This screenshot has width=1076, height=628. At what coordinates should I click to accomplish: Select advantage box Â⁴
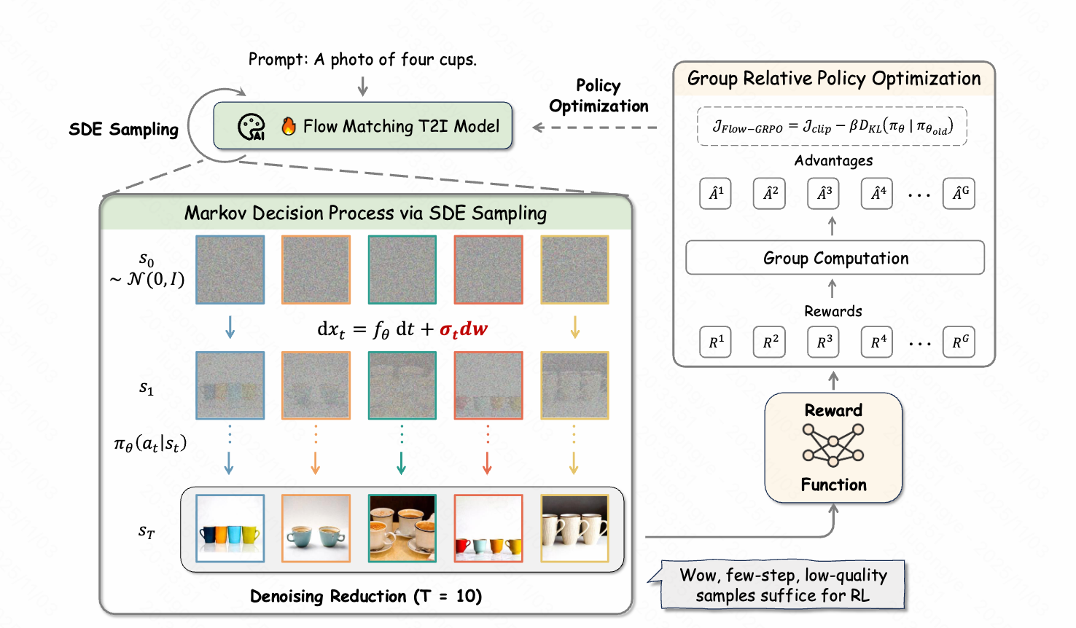(x=878, y=193)
